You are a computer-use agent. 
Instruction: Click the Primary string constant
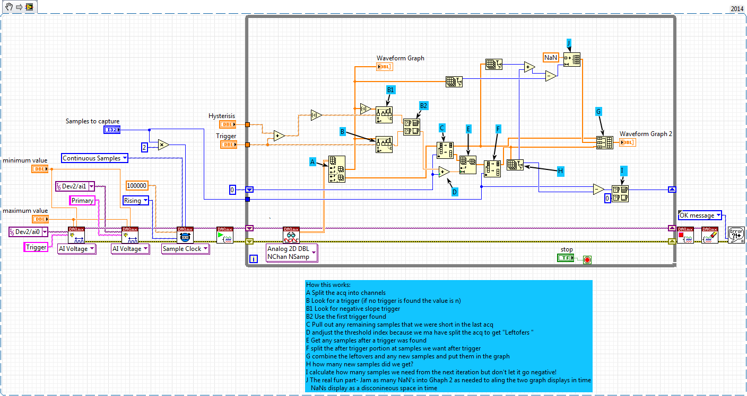(x=83, y=200)
